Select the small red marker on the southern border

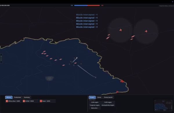pos(117,92)
